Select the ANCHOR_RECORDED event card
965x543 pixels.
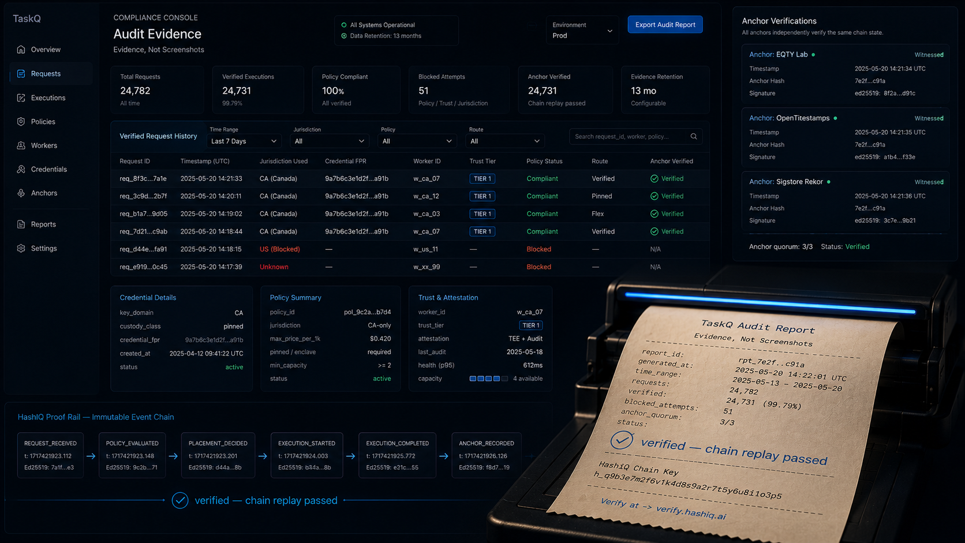[x=487, y=455]
